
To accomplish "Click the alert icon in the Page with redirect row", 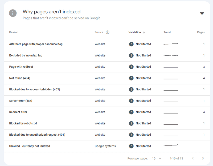I will [131, 67].
